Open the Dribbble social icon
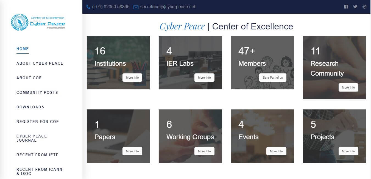The width and height of the screenshot is (371, 179). tap(364, 7)
